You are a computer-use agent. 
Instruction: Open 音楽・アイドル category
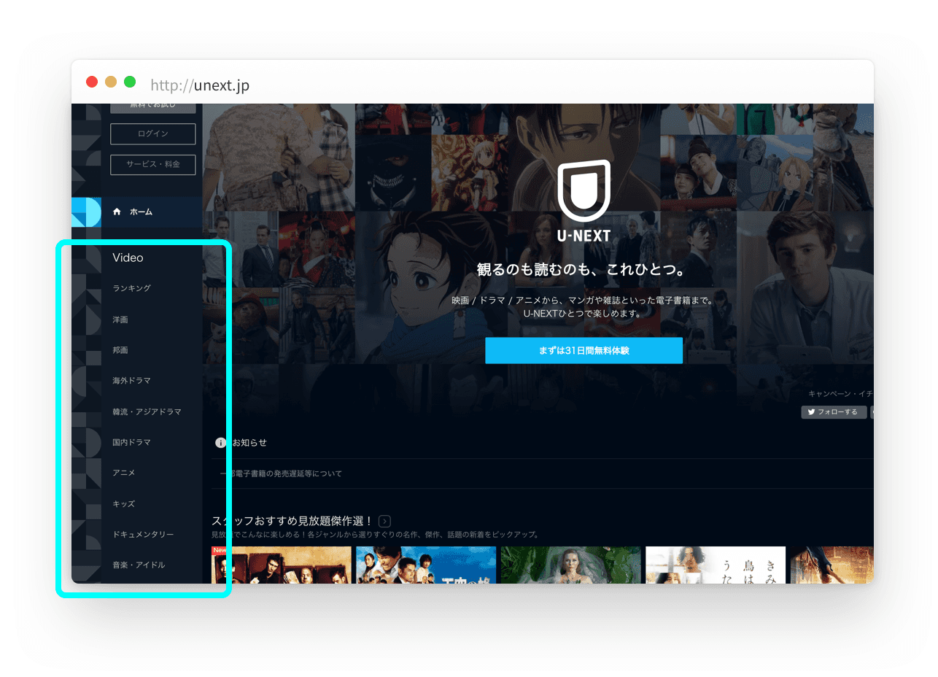[x=139, y=565]
